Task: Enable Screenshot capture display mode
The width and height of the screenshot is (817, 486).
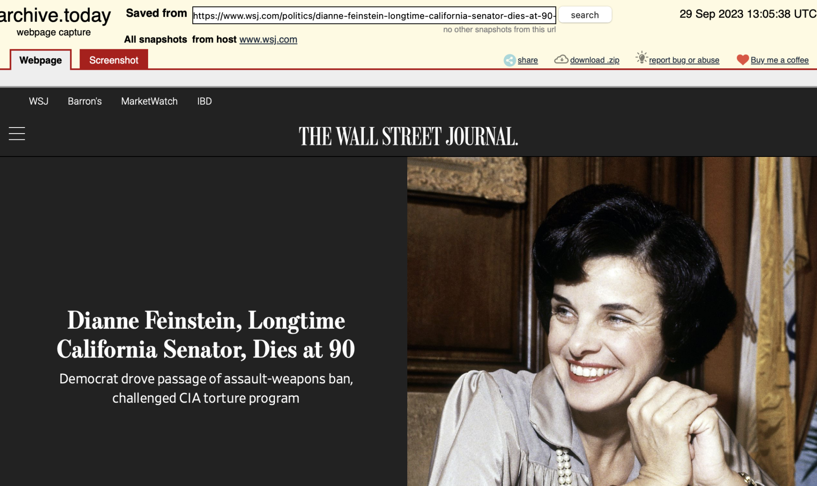Action: (x=113, y=60)
